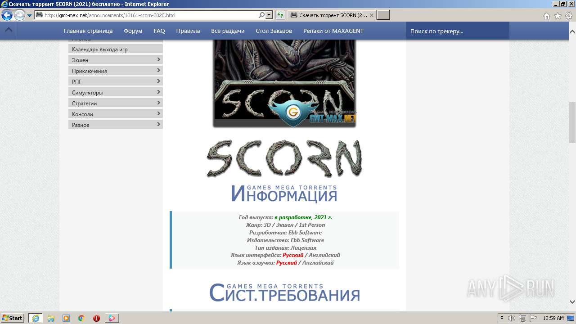The image size is (576, 324).
Task: Open the Стол Заказов menu item
Action: tap(274, 31)
